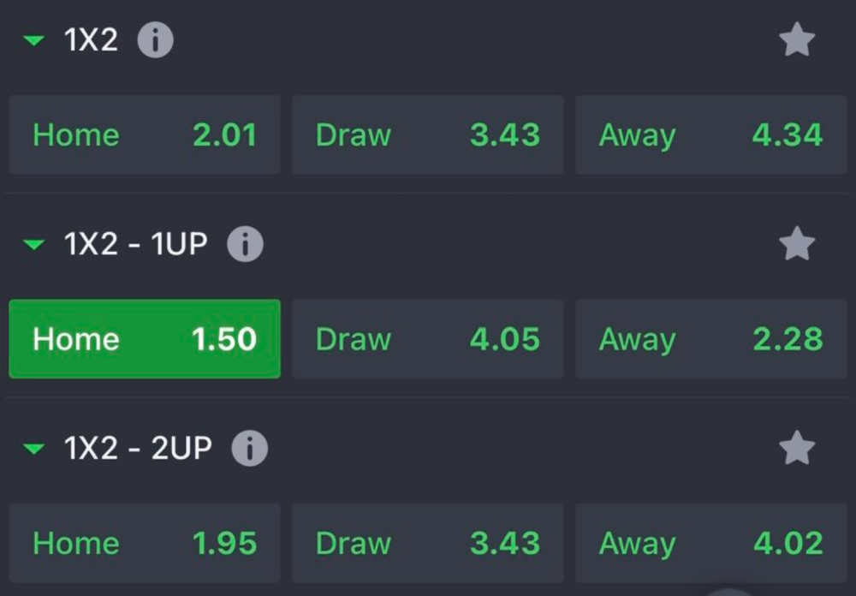Image resolution: width=856 pixels, height=596 pixels.
Task: Select Draw at 3.43 in 1X2 market
Action: point(427,135)
